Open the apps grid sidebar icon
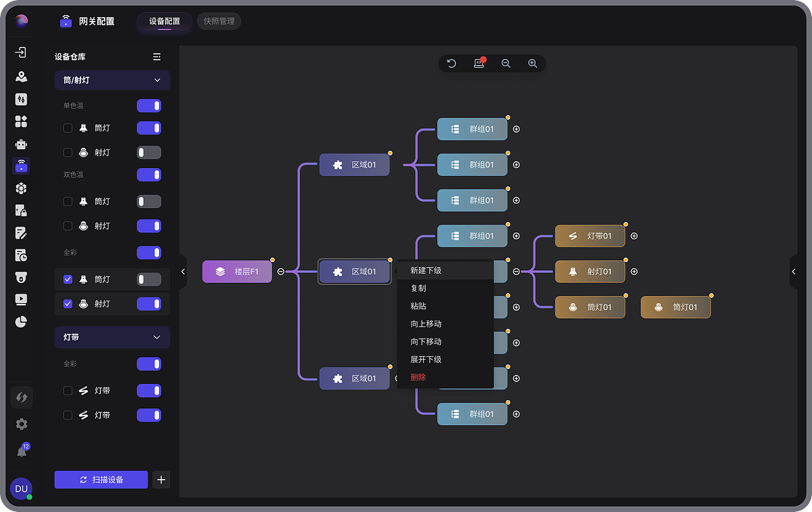 [x=22, y=121]
